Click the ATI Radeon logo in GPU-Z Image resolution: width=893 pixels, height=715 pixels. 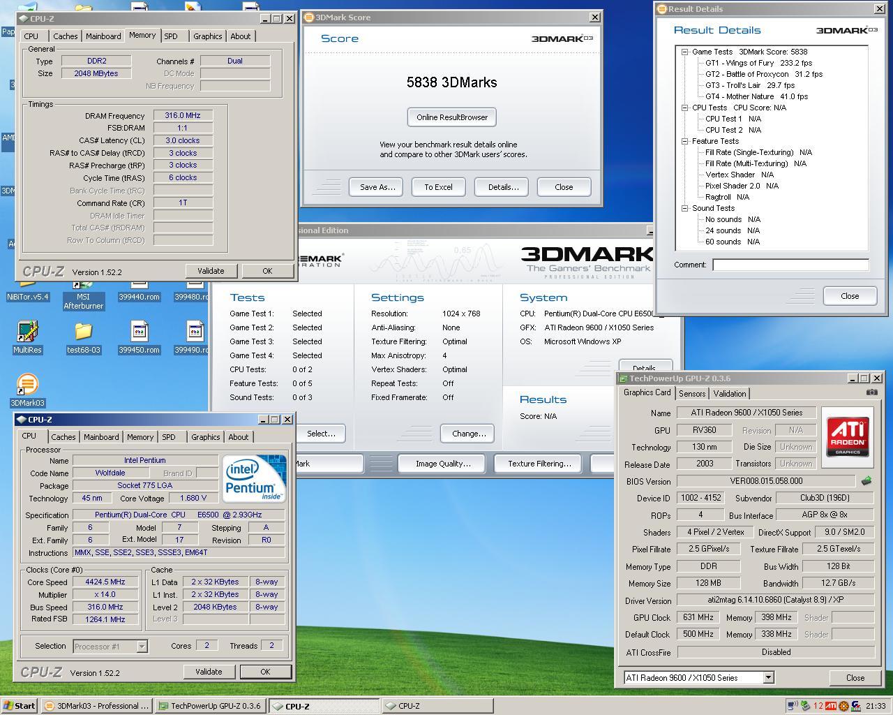point(848,437)
